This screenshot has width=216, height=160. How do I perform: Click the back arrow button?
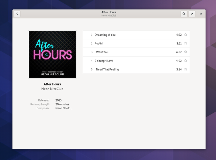[x=17, y=14]
